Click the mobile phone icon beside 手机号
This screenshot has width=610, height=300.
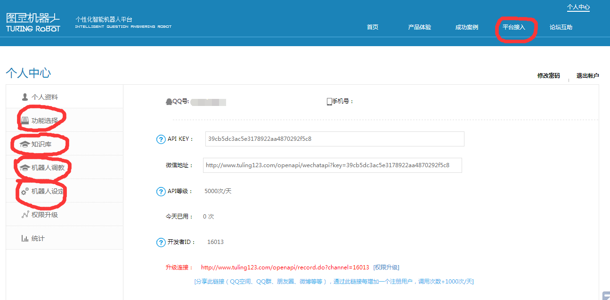[x=329, y=101]
